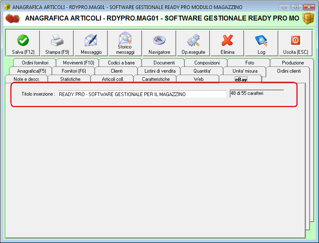The image size is (319, 243).
Task: Switch to Ordini fornitori tab
Action: point(35,63)
